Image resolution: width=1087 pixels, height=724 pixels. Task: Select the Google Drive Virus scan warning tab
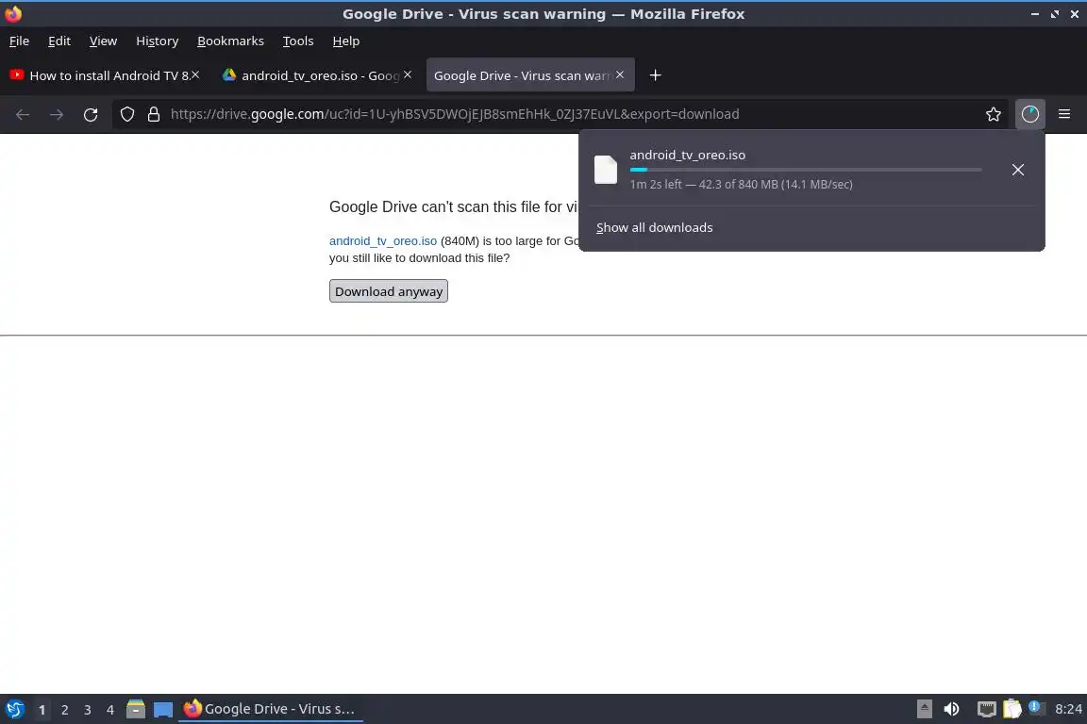tap(529, 74)
